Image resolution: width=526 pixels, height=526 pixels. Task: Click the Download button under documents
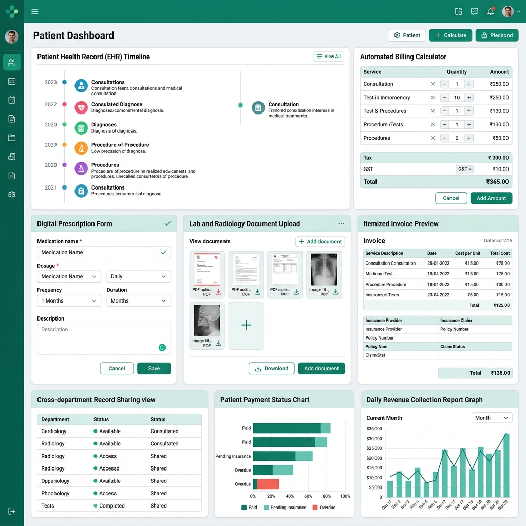pyautogui.click(x=271, y=368)
